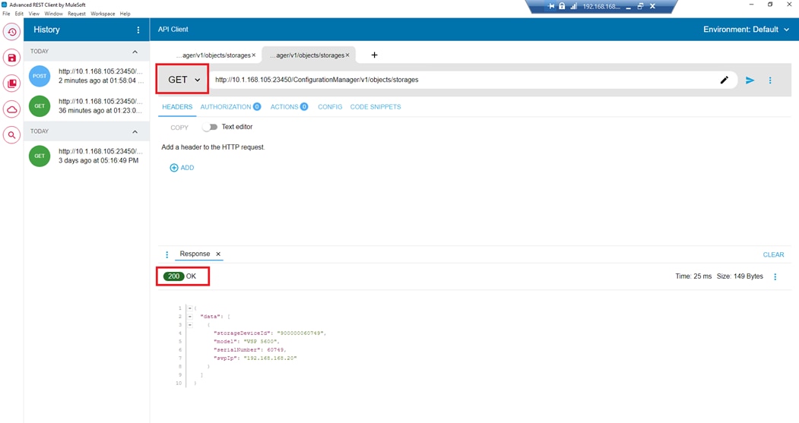Open the request options three-dot menu
This screenshot has height=423, width=799.
(x=770, y=80)
